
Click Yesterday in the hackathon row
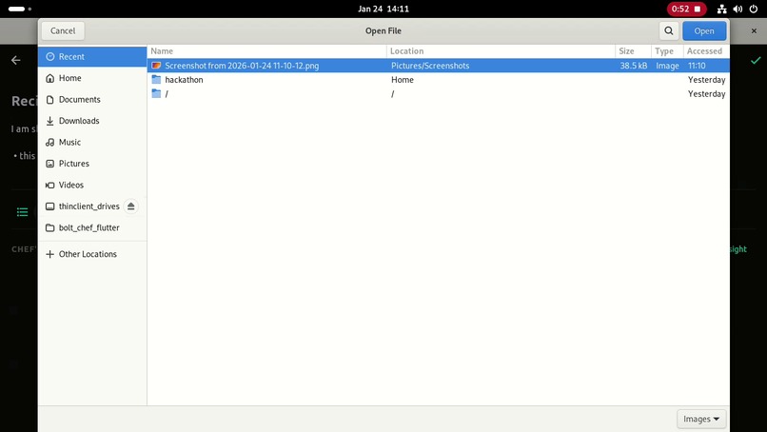(x=706, y=80)
